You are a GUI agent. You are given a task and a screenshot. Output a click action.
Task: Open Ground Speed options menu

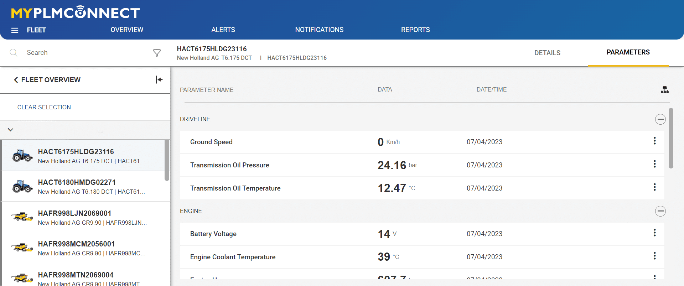coord(654,141)
